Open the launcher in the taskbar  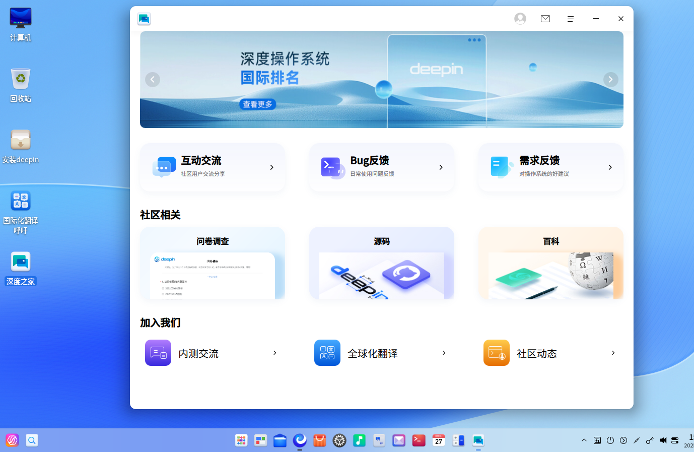pos(12,440)
